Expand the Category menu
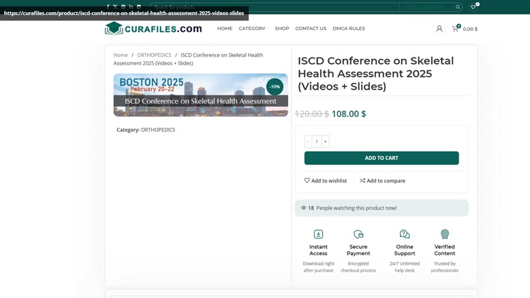Viewport: 530px width, 298px height. (253, 29)
